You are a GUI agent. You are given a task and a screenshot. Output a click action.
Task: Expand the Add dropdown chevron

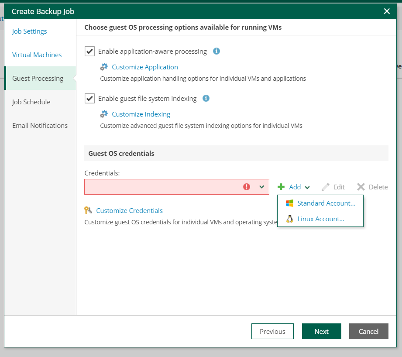307,187
